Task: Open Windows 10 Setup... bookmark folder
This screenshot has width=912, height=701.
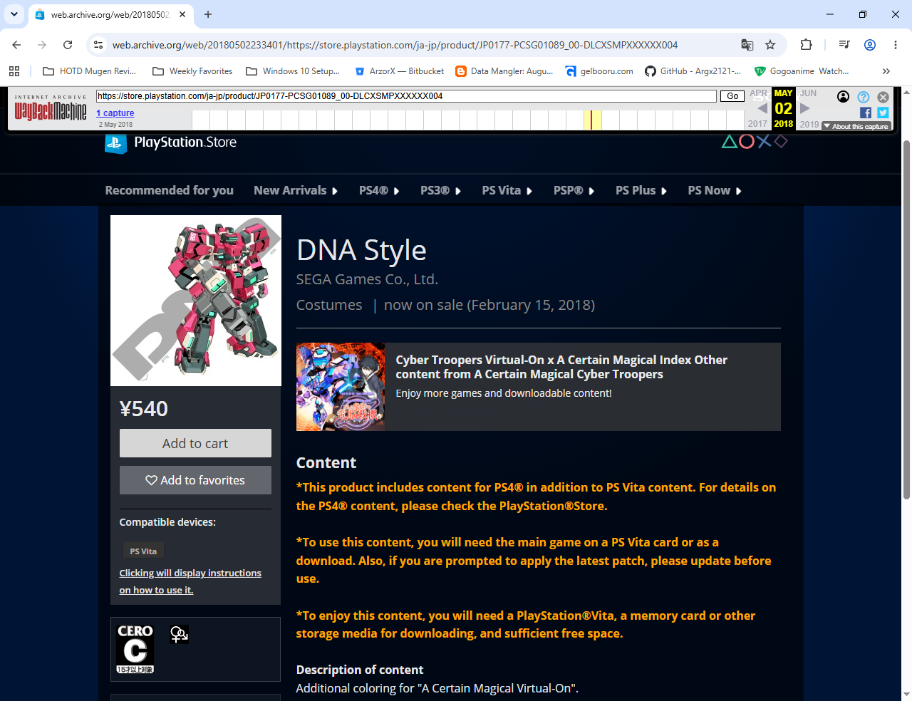Action: 293,71
